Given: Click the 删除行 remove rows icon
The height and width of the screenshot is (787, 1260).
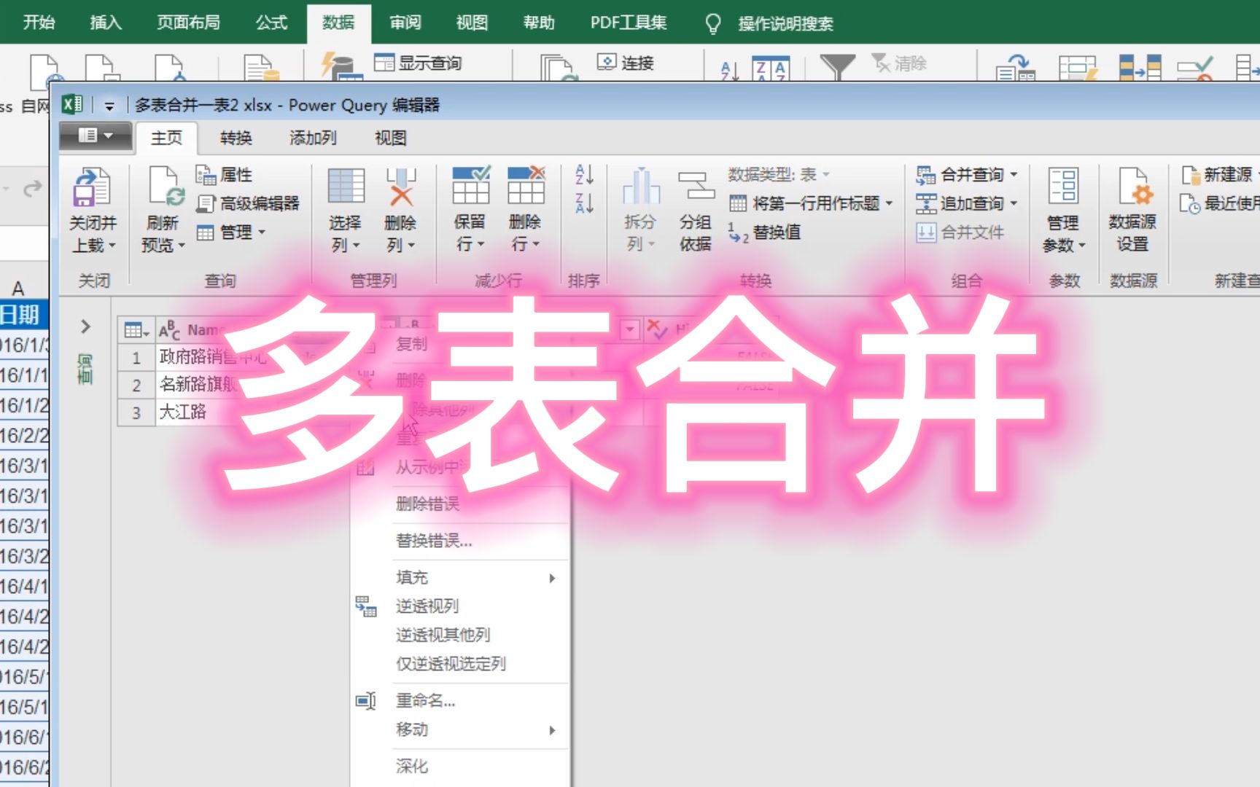Looking at the screenshot, I should 526,185.
